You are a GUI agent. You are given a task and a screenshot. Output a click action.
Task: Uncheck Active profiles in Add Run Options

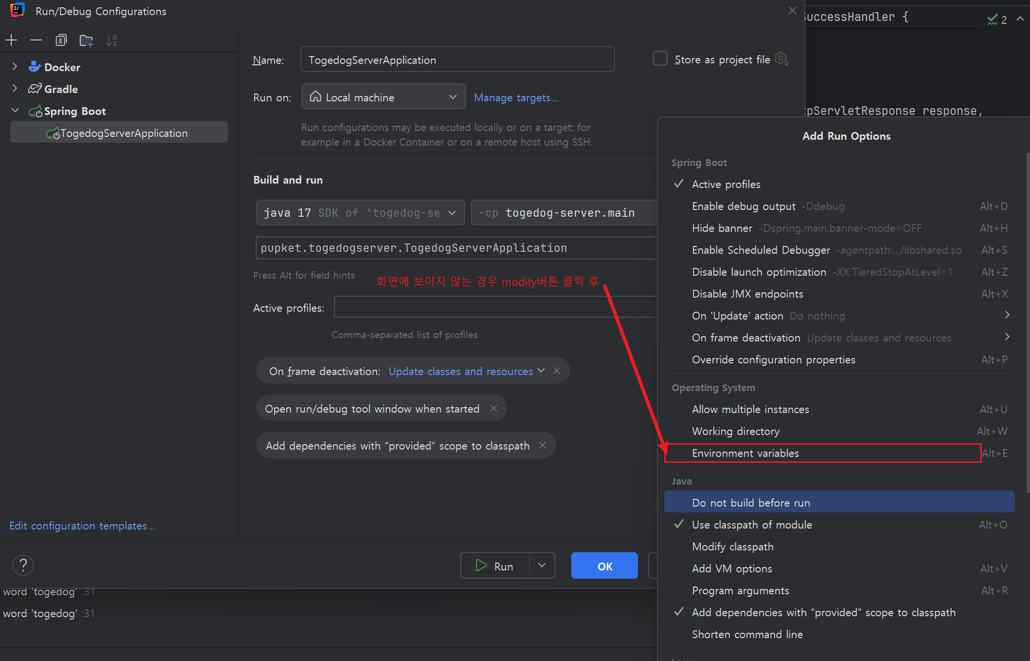coord(726,184)
